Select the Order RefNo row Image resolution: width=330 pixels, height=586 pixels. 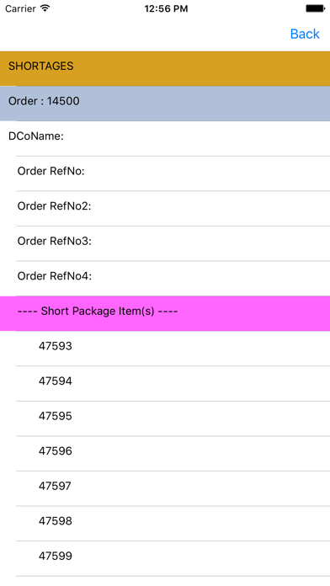pos(165,173)
